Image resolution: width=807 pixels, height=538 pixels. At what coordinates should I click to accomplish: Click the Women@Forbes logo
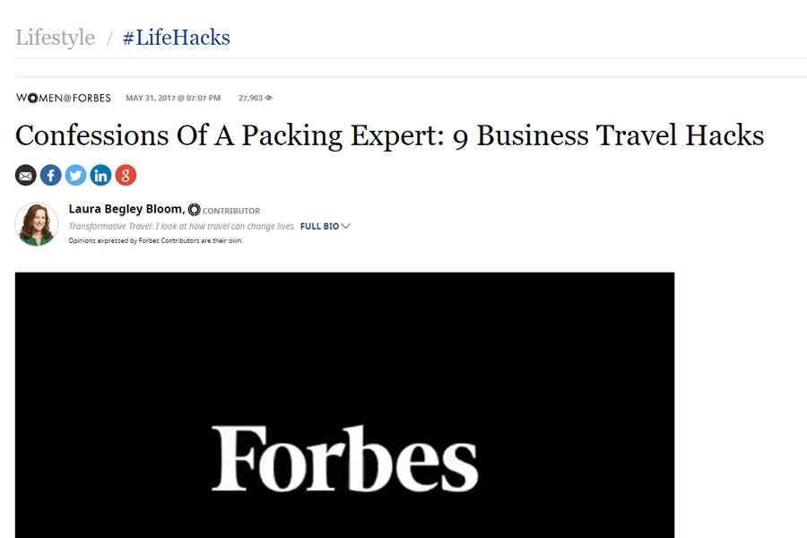point(63,98)
